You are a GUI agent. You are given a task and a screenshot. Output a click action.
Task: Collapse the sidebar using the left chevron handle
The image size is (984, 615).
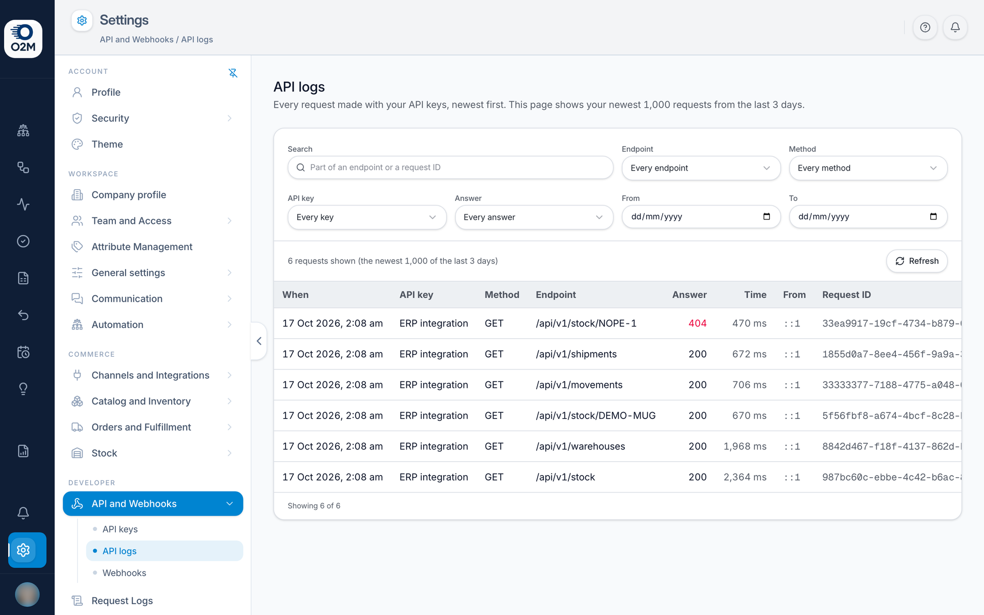[x=259, y=341]
